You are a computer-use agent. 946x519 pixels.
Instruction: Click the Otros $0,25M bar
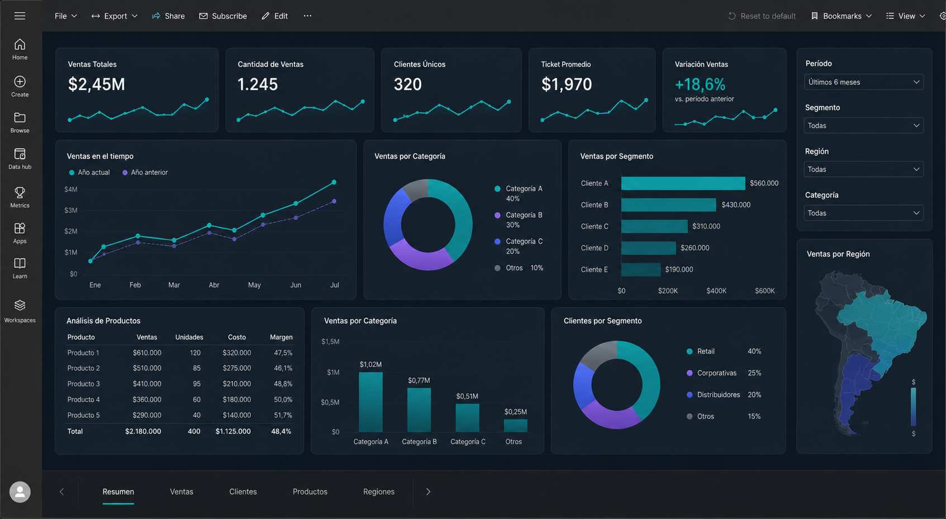coord(515,426)
